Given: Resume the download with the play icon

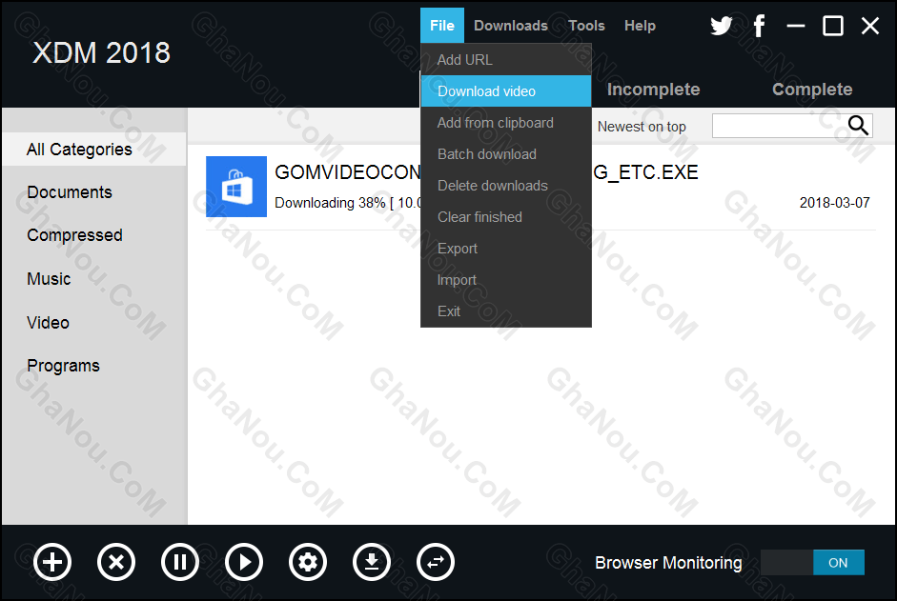Looking at the screenshot, I should point(244,563).
